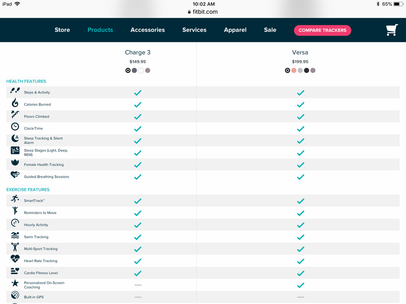Tap the lock icon beside fitbit.com
This screenshot has width=406, height=304.
(x=189, y=12)
